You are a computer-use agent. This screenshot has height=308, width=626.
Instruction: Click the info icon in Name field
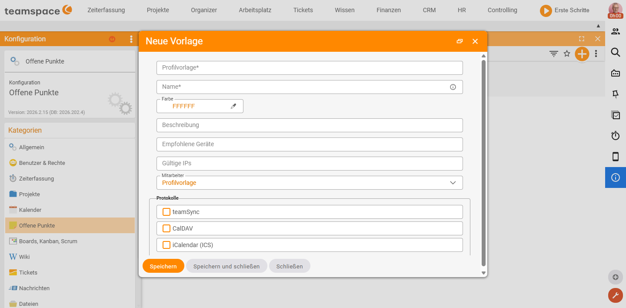[453, 87]
